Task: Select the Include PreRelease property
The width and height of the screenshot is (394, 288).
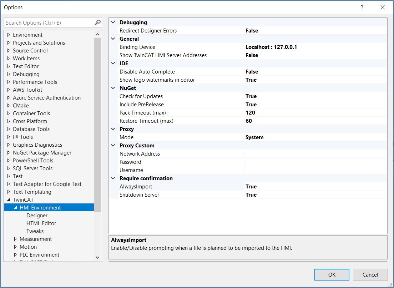Action: (141, 105)
